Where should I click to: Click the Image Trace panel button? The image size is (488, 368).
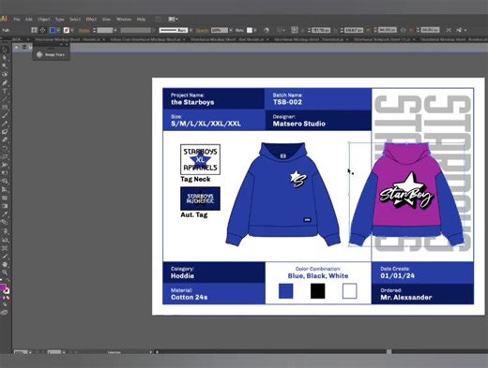click(51, 54)
